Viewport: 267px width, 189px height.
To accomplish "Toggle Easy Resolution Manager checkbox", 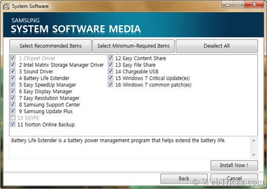I will click(13, 98).
